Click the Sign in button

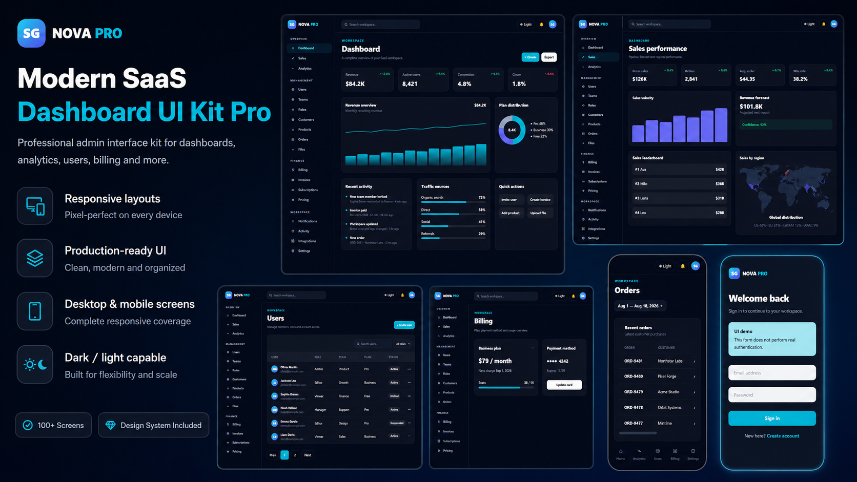pos(772,418)
